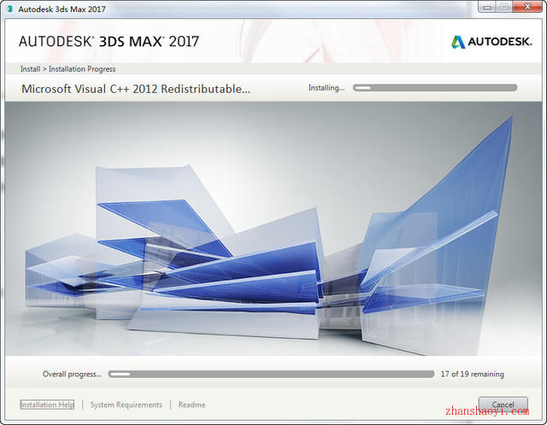This screenshot has height=425, width=547.
Task: Minimize the installer window
Action: (487, 7)
